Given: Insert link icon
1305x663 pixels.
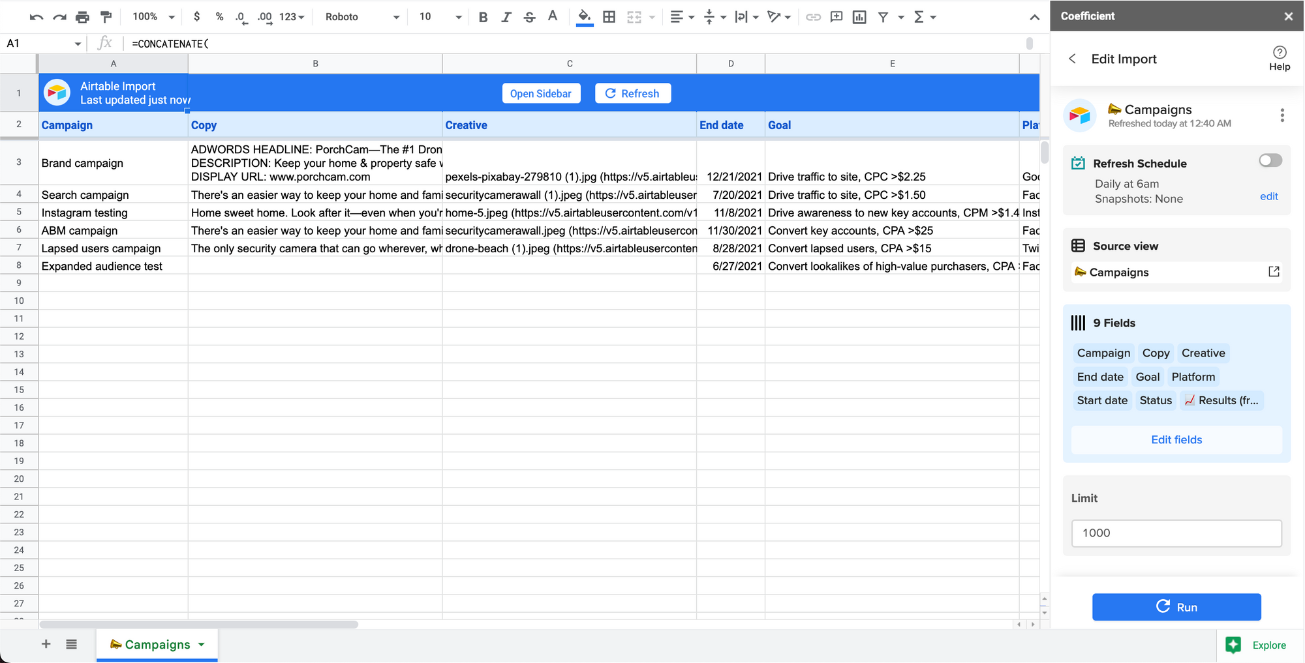Looking at the screenshot, I should pyautogui.click(x=813, y=17).
